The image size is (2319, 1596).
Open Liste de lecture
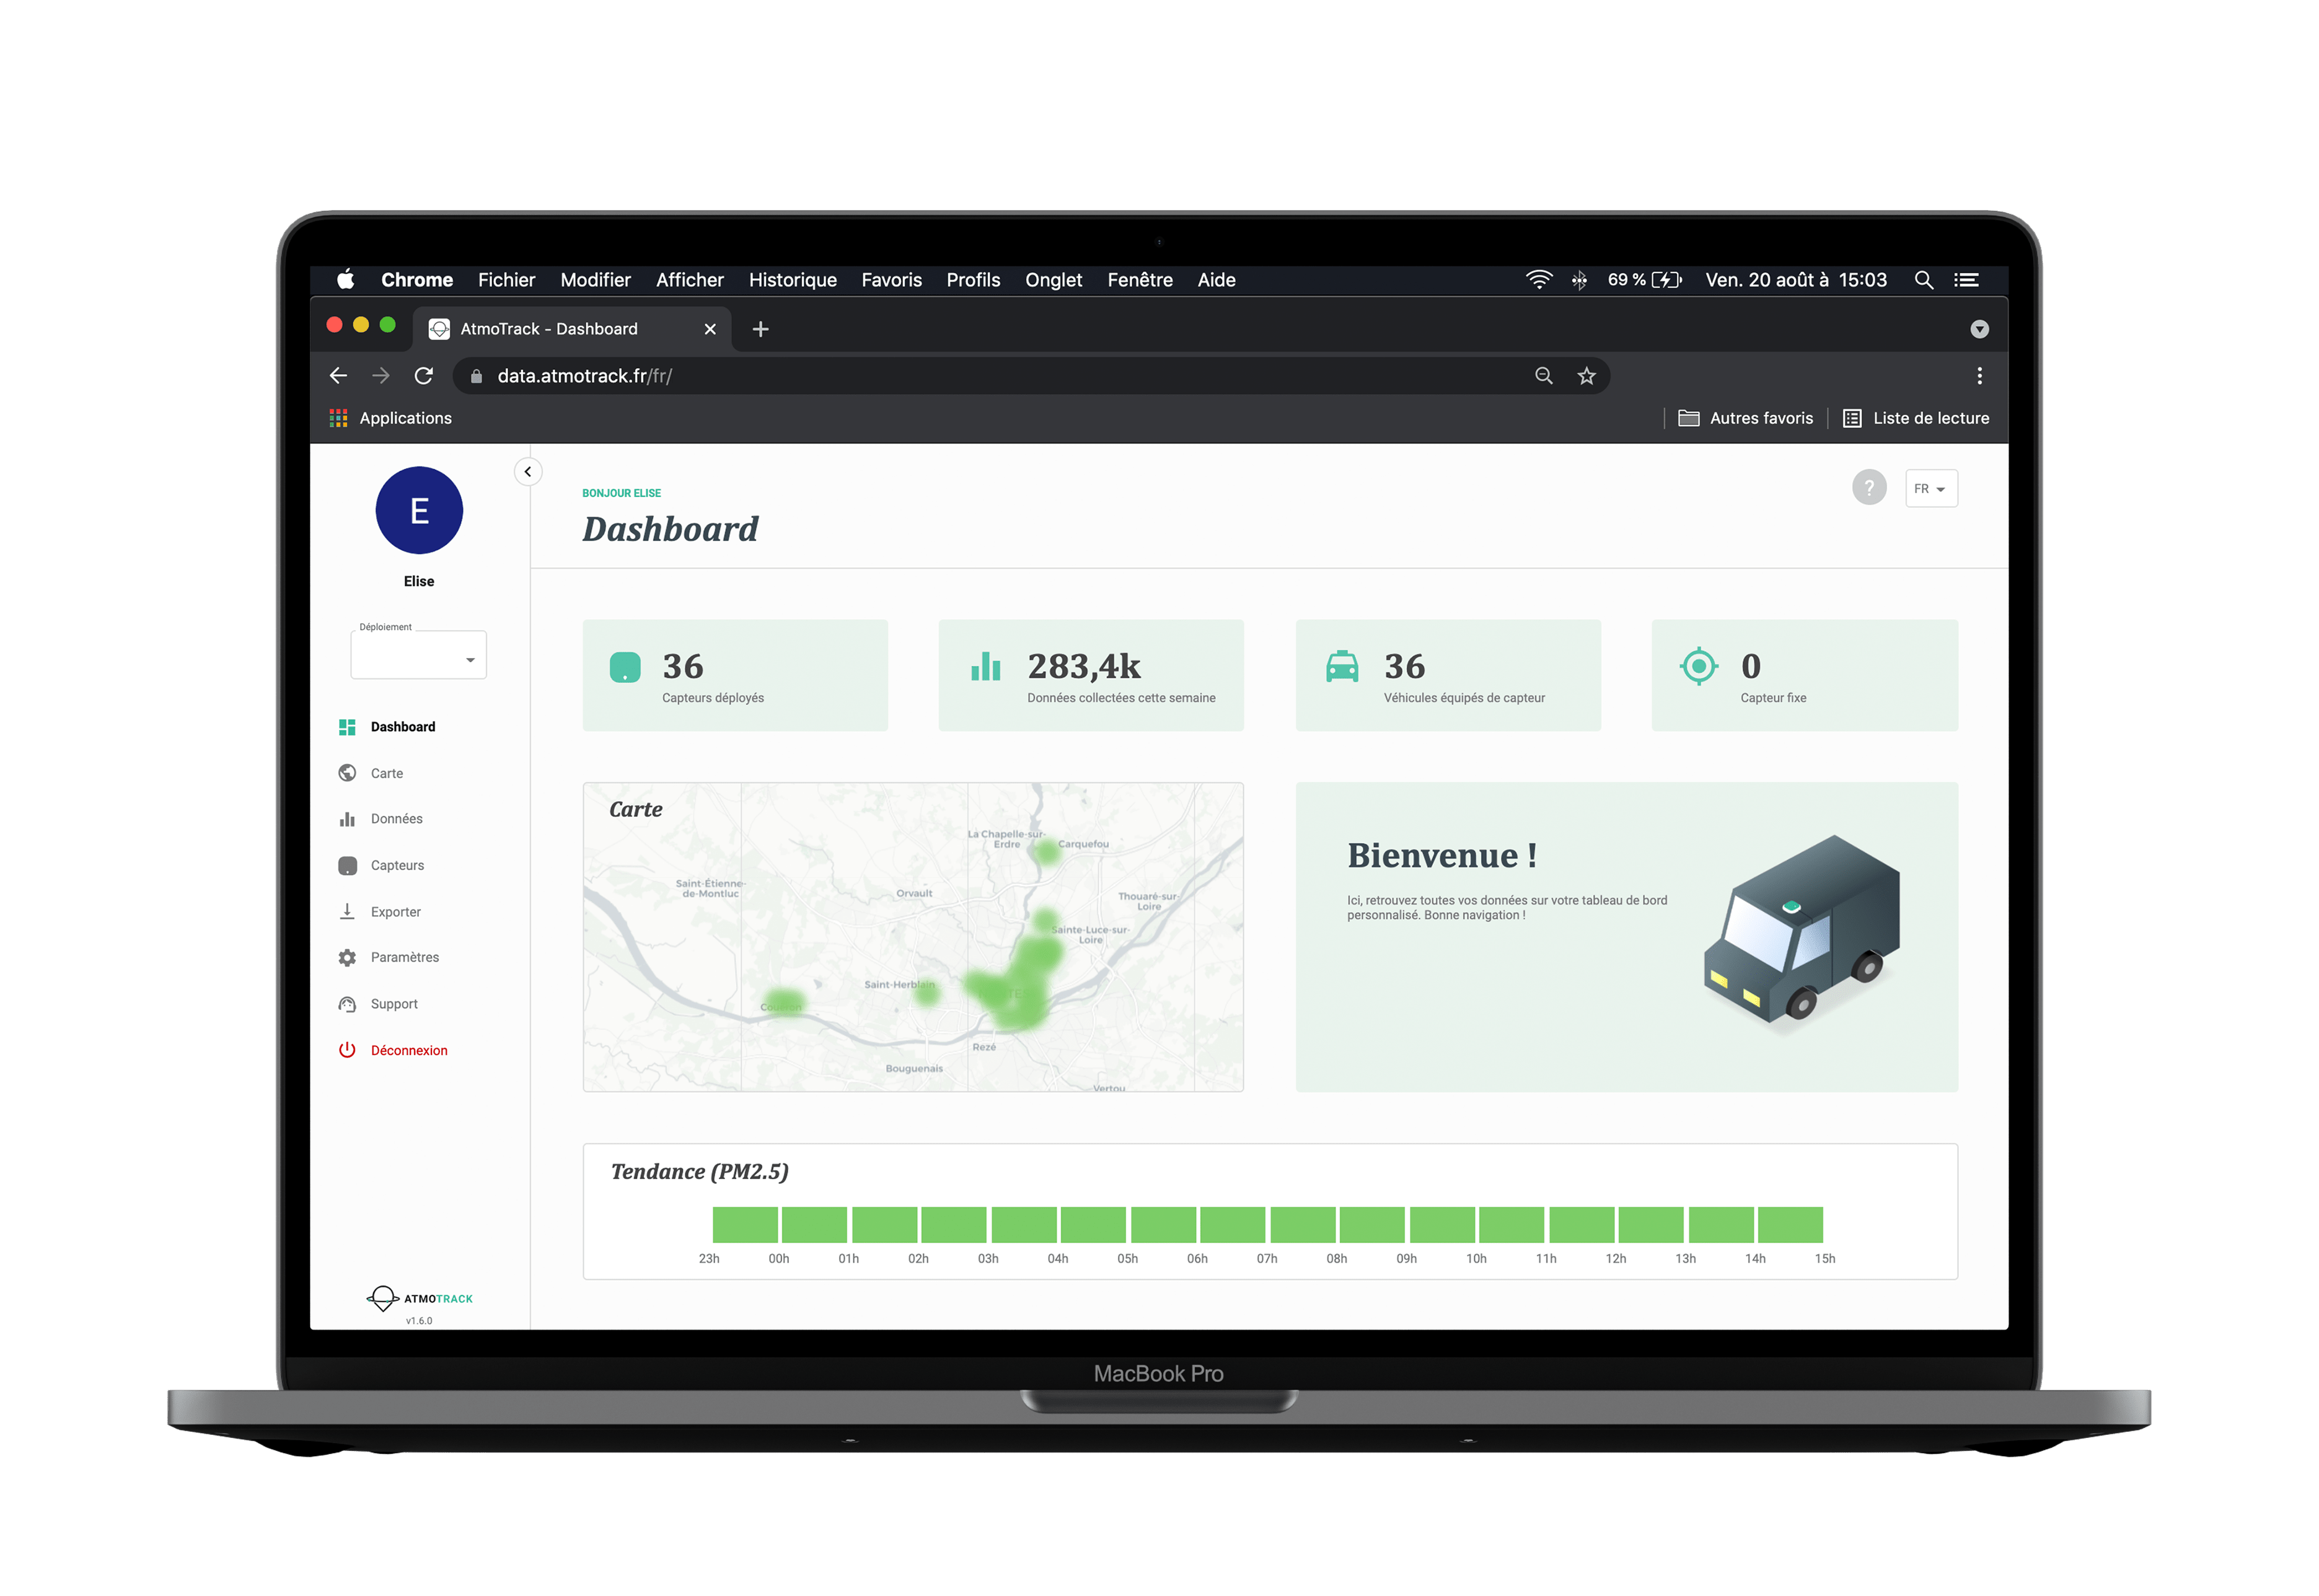click(x=1915, y=418)
